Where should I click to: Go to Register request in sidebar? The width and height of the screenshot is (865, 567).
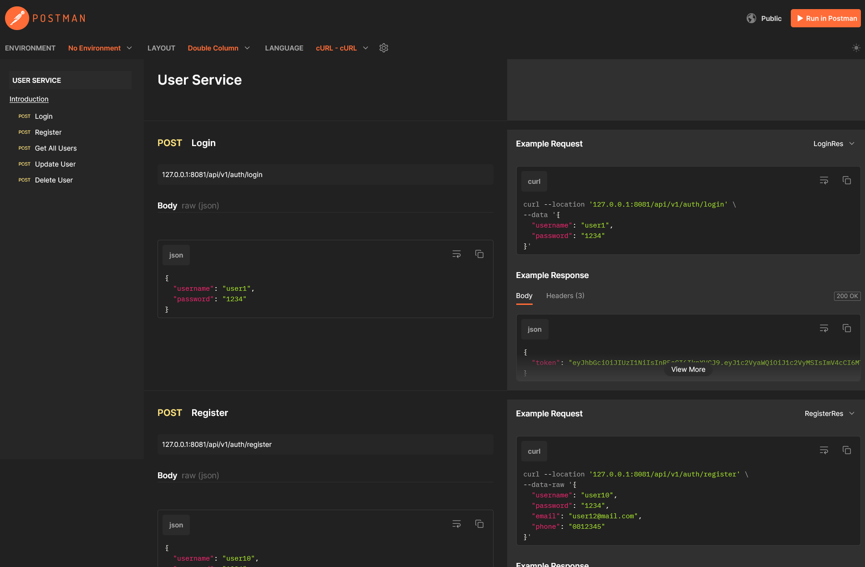(x=48, y=132)
